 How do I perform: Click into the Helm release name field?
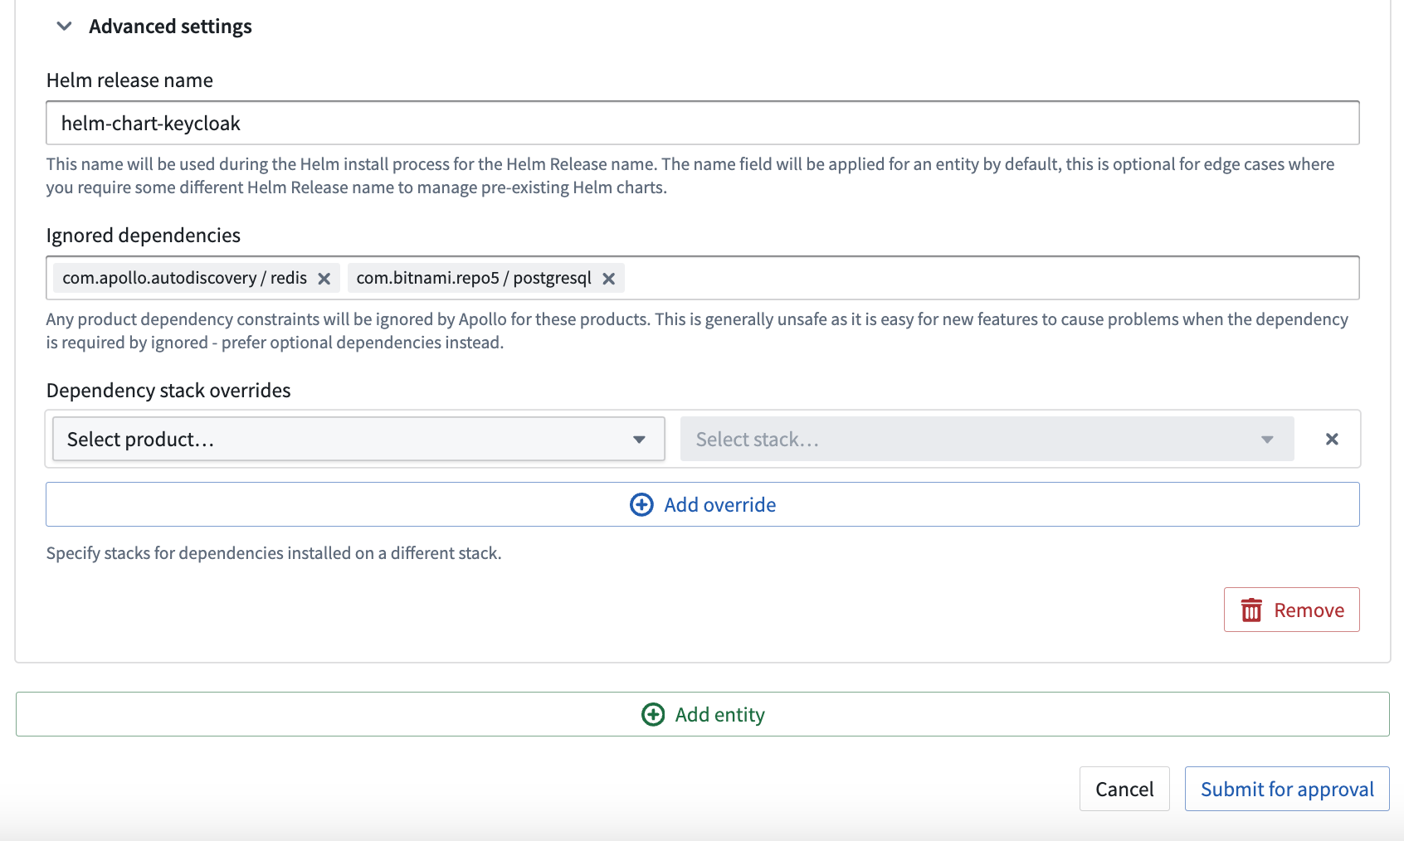tap(703, 123)
